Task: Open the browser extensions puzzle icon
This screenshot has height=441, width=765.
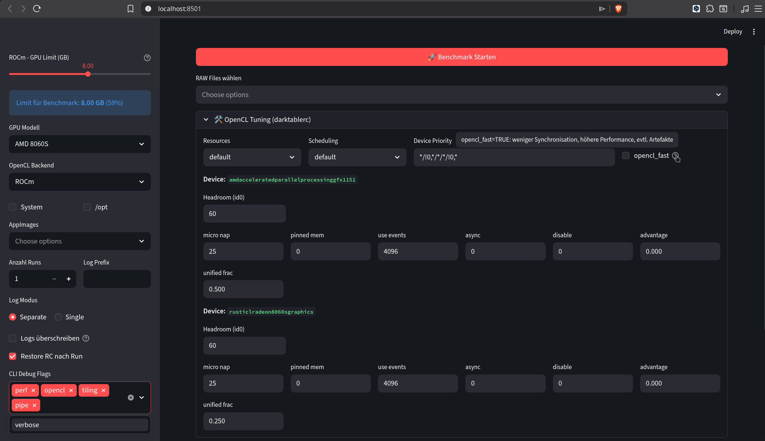Action: 709,9
